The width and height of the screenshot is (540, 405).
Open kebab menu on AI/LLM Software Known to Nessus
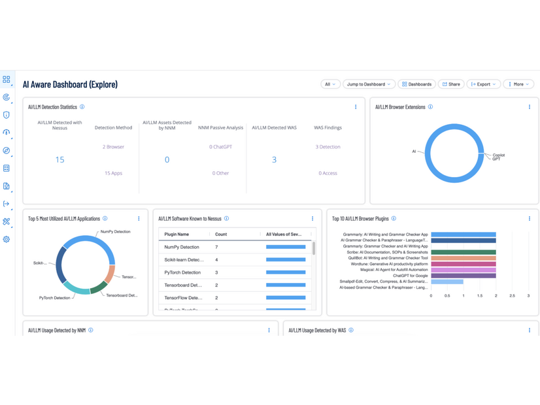click(x=312, y=219)
